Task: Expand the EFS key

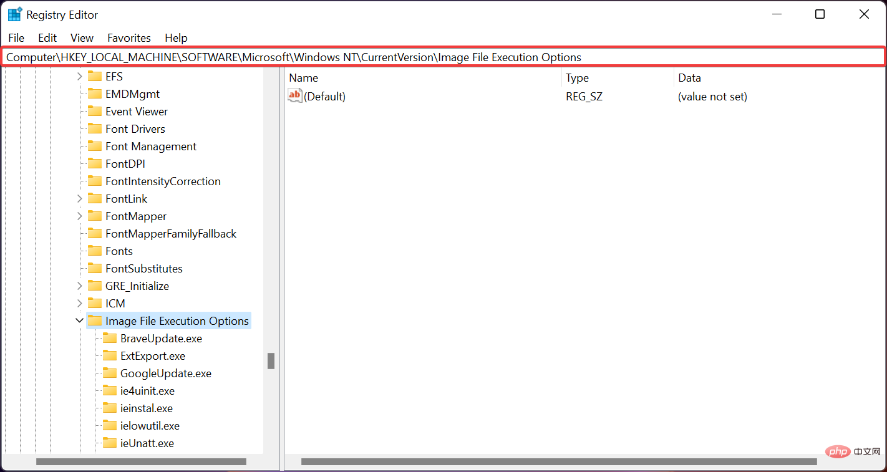Action: [79, 77]
